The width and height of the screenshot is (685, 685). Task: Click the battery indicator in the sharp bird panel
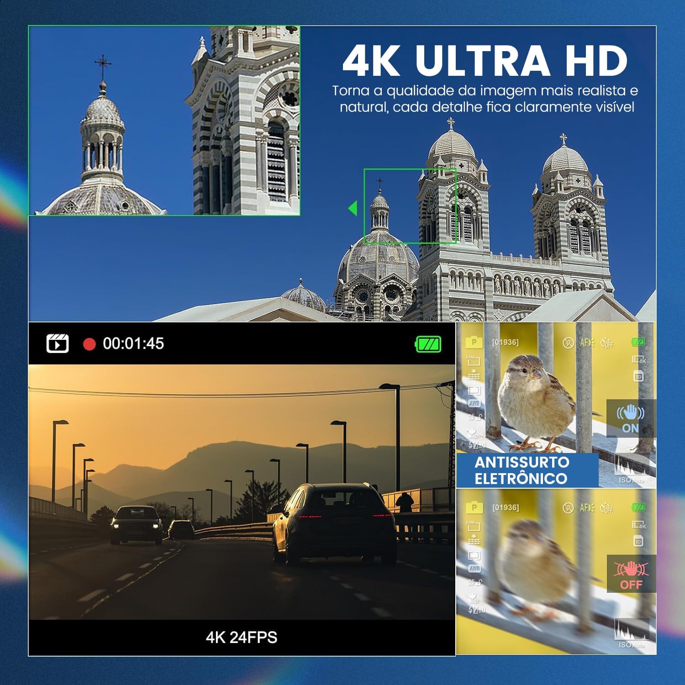click(638, 342)
